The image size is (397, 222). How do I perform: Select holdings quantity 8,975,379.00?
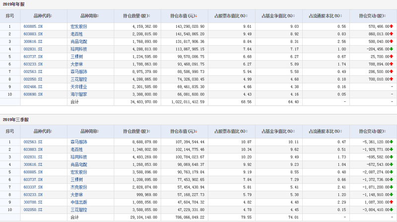coord(145,72)
